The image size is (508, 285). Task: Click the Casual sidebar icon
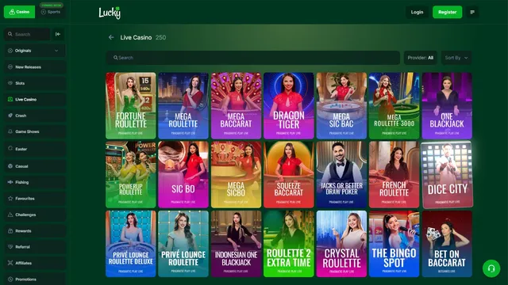pyautogui.click(x=10, y=166)
